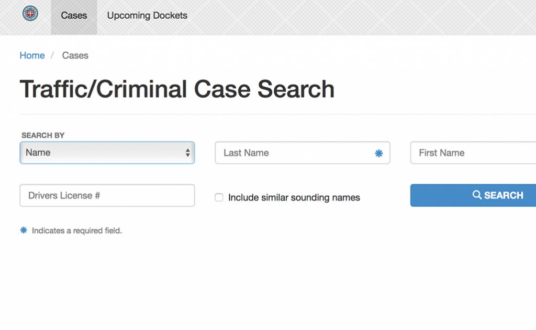Click the court seal logo icon
This screenshot has height=330, width=536.
[30, 14]
